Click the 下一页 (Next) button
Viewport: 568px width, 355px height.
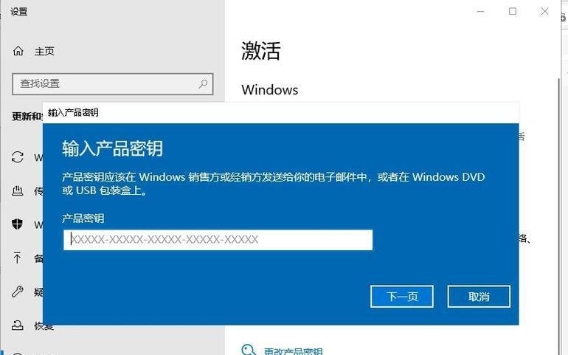tap(402, 296)
